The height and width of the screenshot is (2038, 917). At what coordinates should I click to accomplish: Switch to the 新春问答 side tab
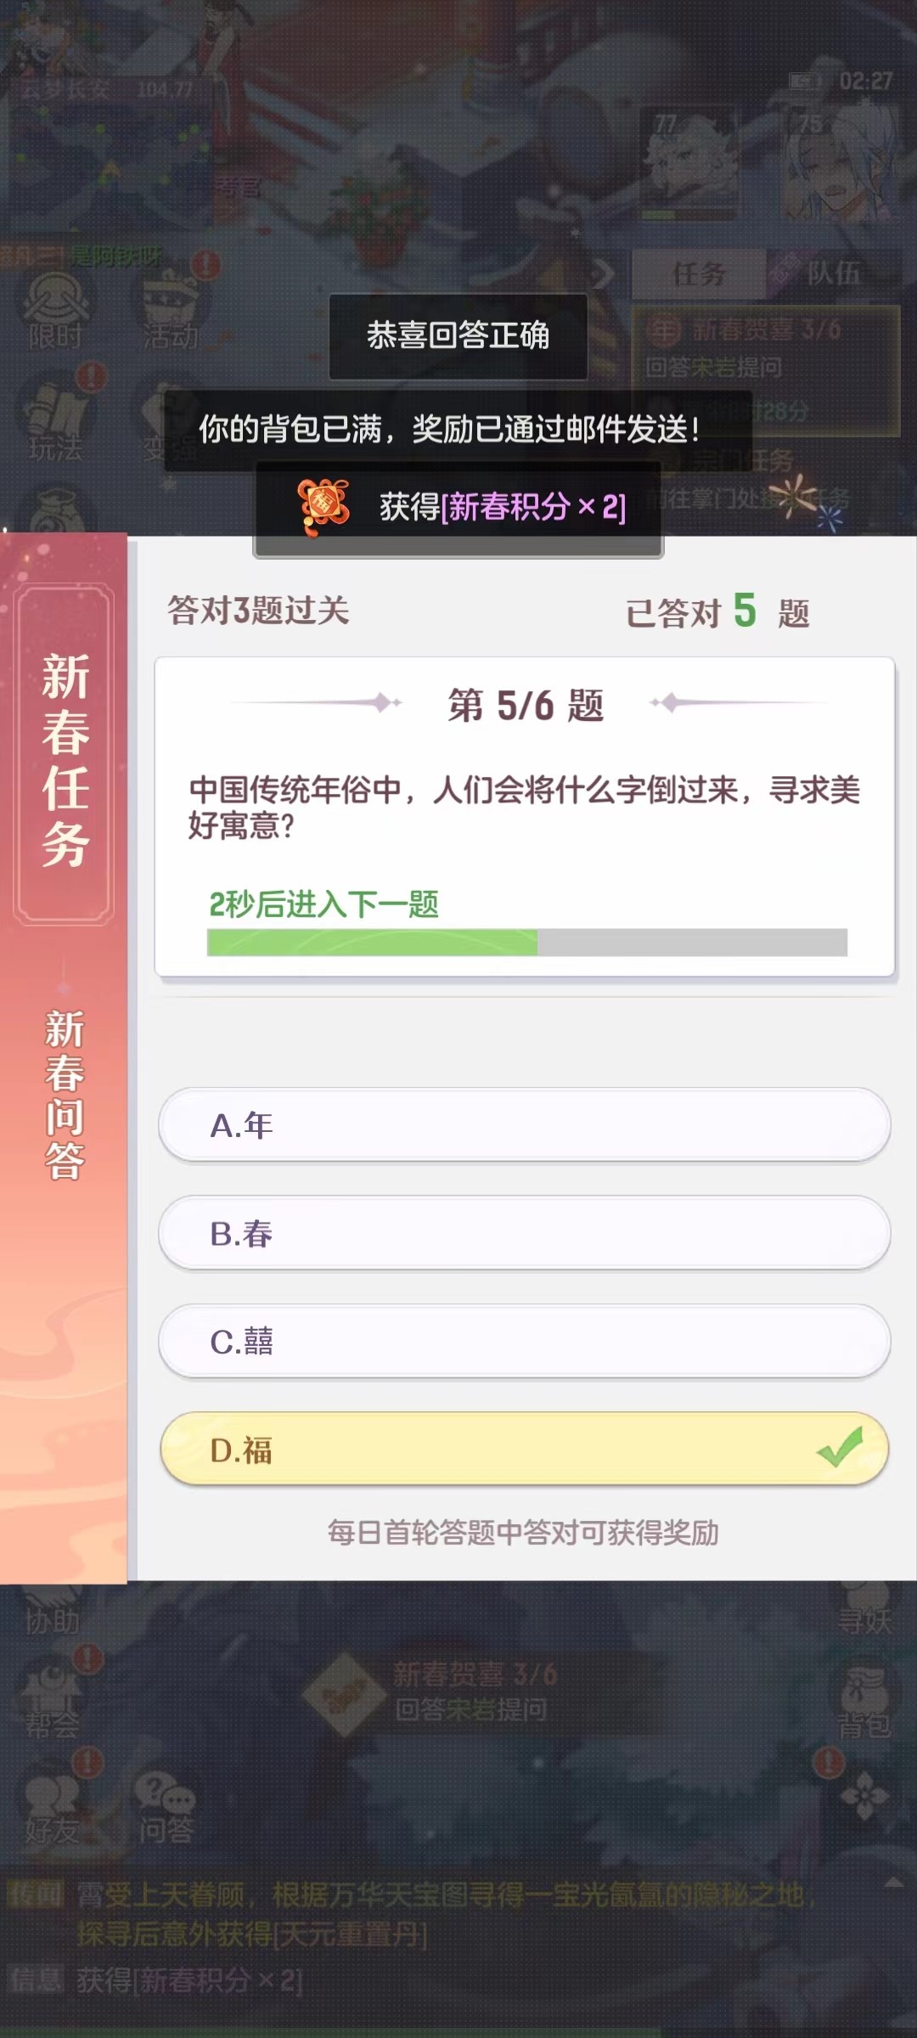65,1094
